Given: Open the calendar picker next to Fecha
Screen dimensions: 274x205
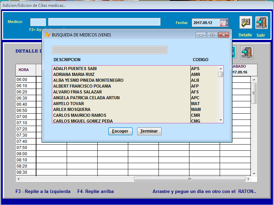Looking at the screenshot, I should coord(224,23).
